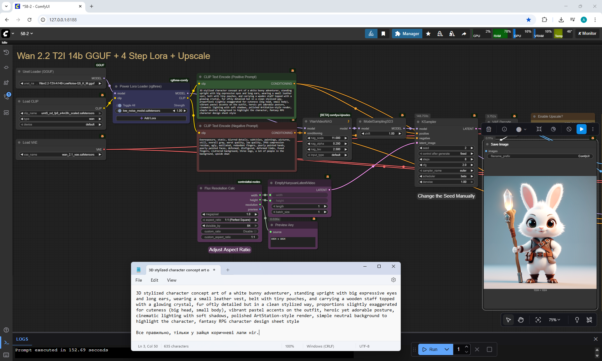Screen dimensions: 602x361
Task: Open node color picker dropdown
Action: click(521, 129)
